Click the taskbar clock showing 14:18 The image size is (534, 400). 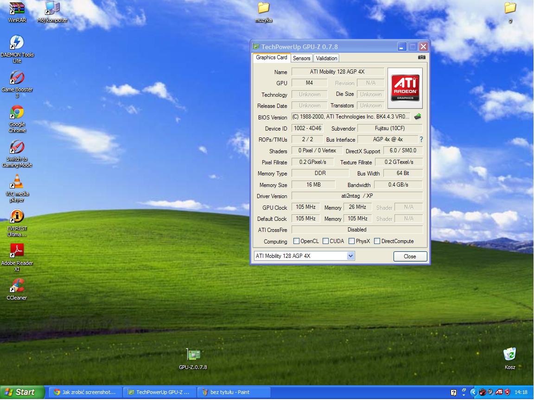(x=521, y=392)
